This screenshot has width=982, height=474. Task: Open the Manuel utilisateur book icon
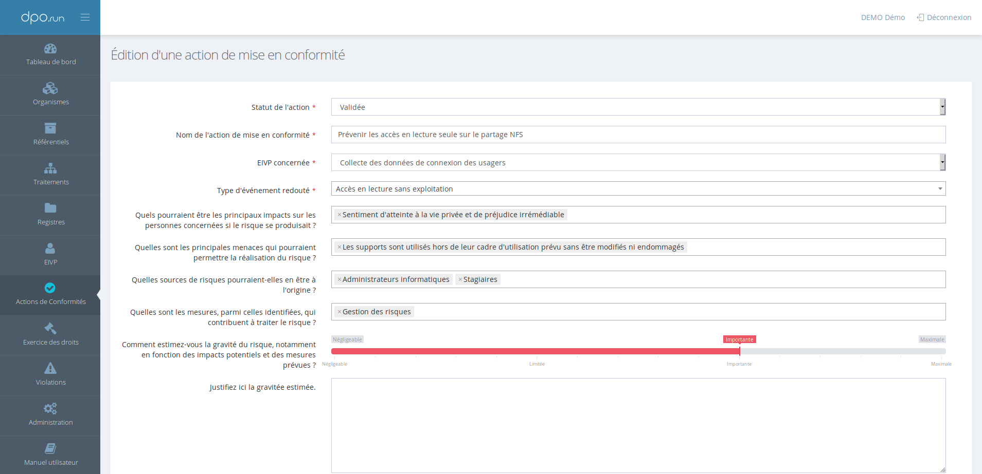pos(50,448)
